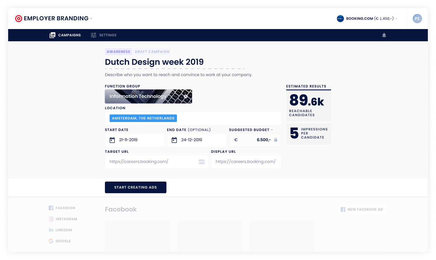Select Facebook in the channel sidebar
436x260 pixels.
tap(62, 208)
